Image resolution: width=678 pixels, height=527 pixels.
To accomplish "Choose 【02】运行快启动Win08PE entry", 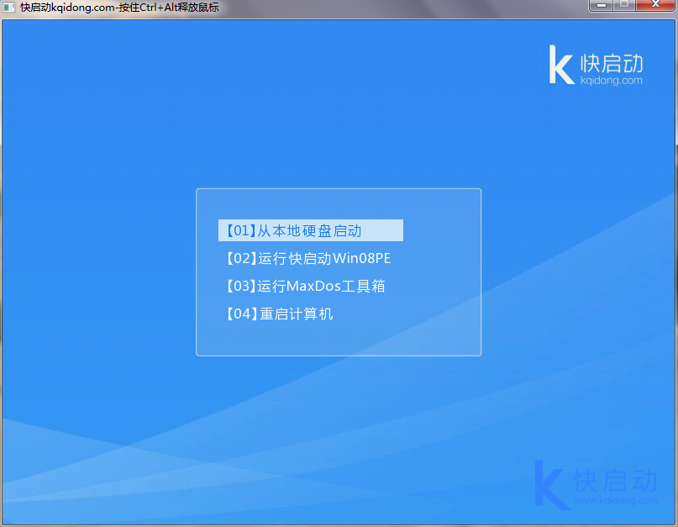I will [x=307, y=258].
